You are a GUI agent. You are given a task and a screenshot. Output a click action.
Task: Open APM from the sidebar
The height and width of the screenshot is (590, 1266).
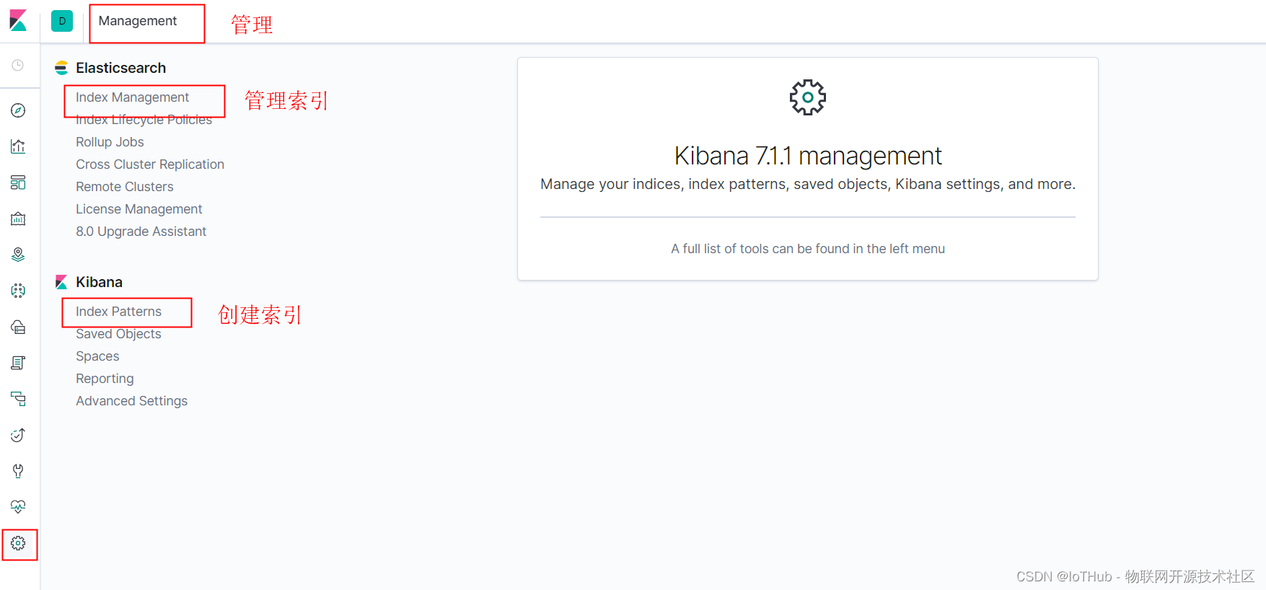tap(18, 399)
